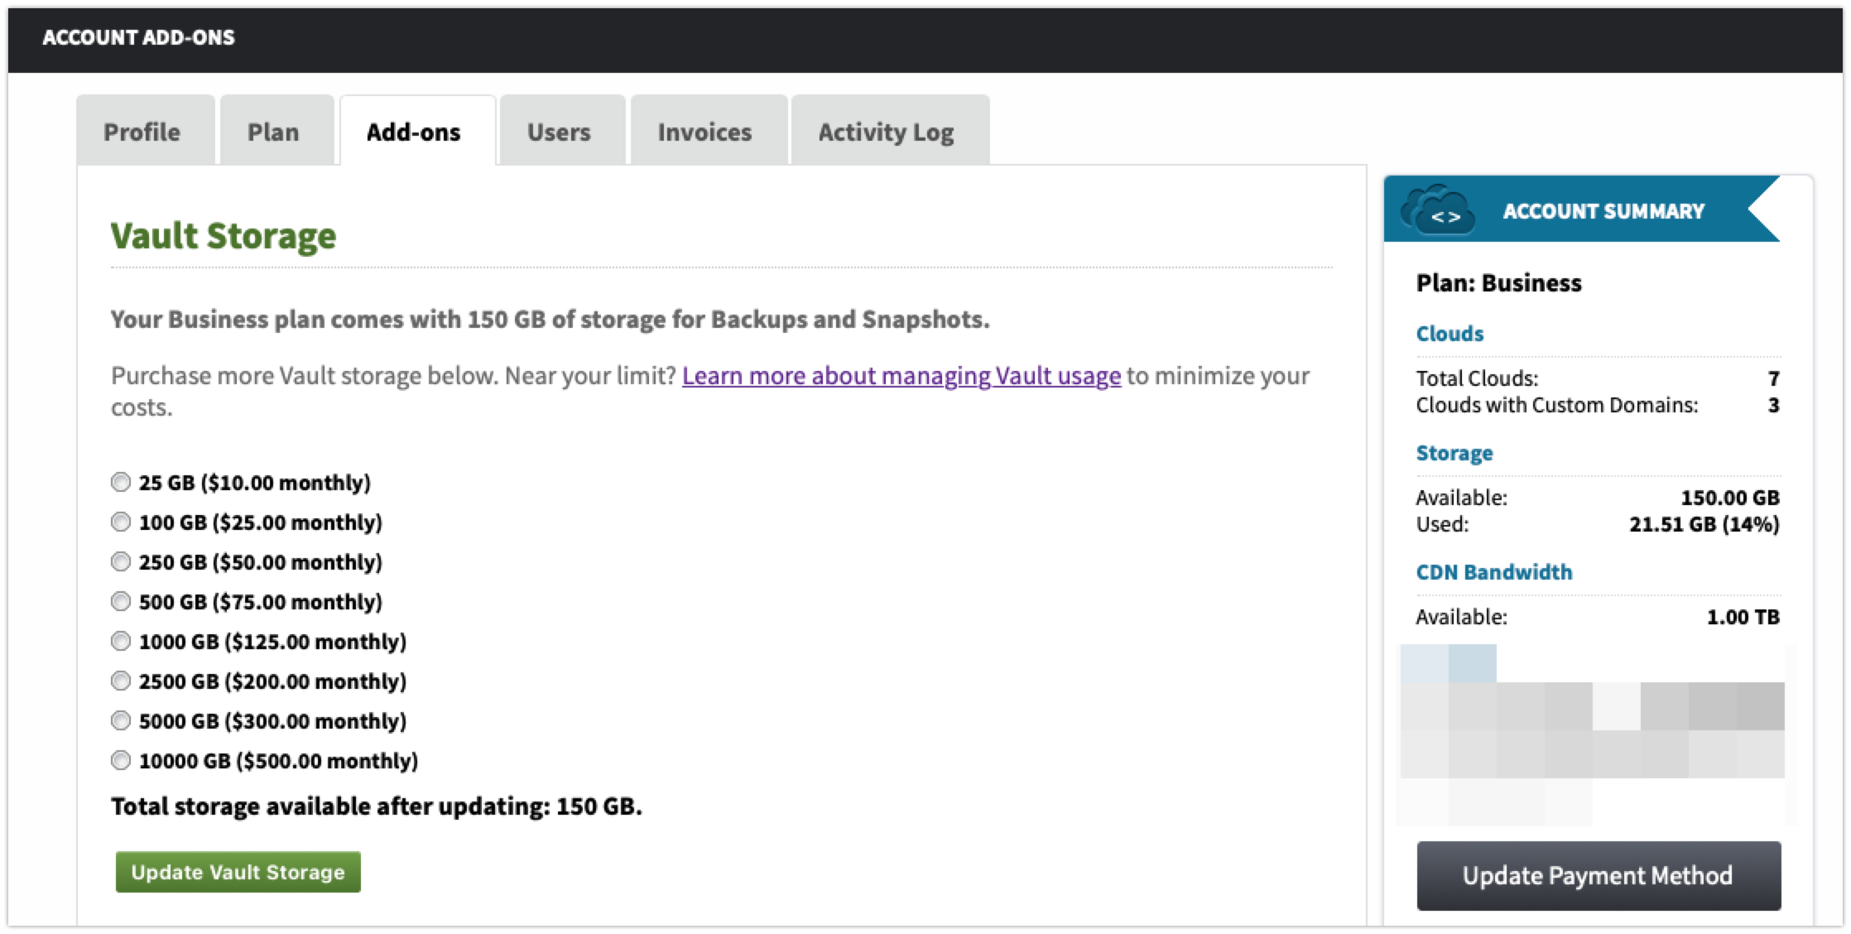Image resolution: width=1851 pixels, height=934 pixels.
Task: Switch to the Plan tab
Action: (x=276, y=131)
